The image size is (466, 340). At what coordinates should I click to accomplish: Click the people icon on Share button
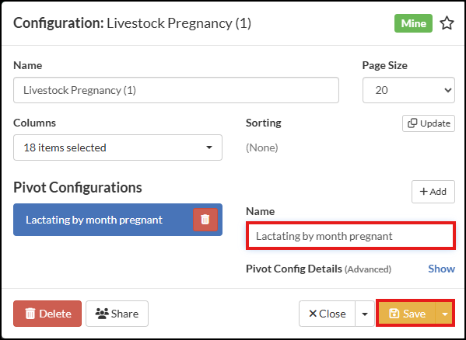(x=102, y=314)
